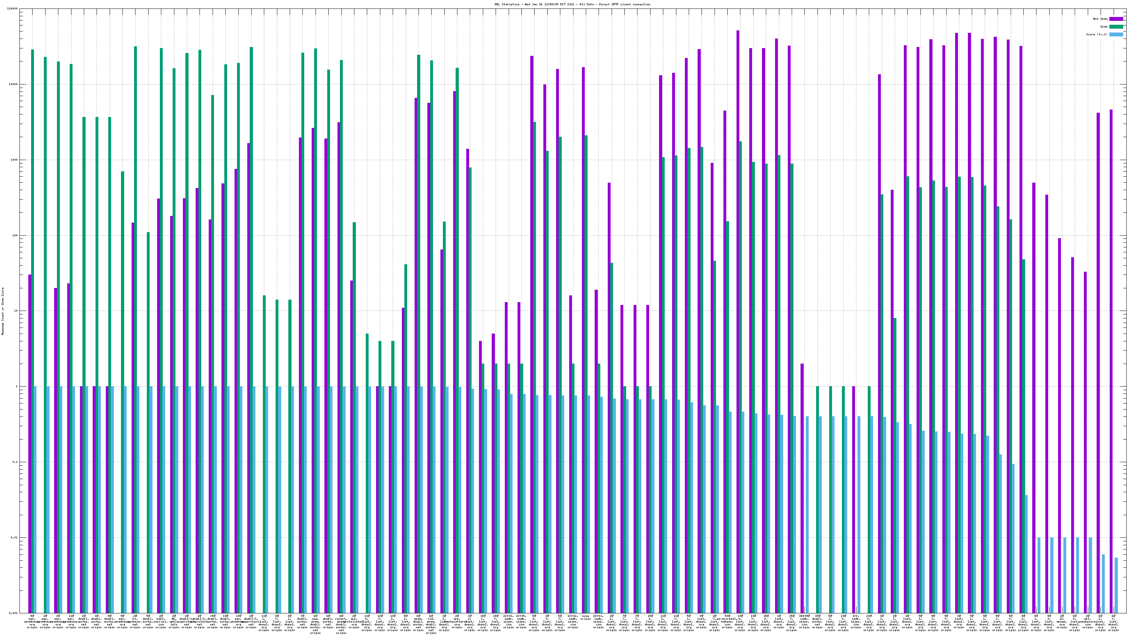Click the 100000 y-axis tick label
The height and width of the screenshot is (636, 1132).
12,9
